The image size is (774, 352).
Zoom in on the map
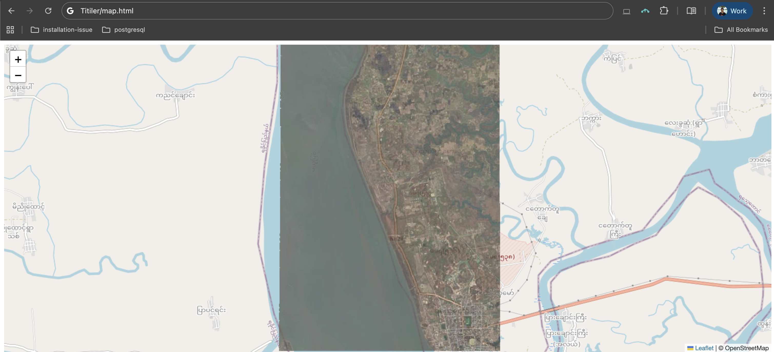[18, 60]
